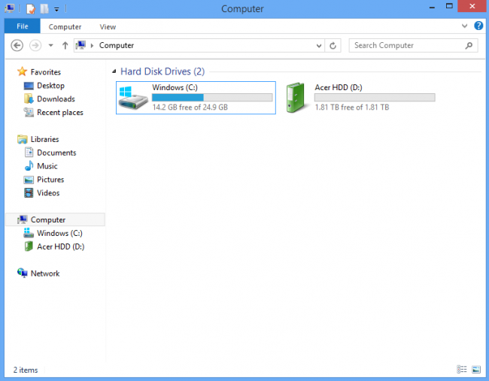Open Downloads from Favorites
Screen dimensions: 489x381
(x=56, y=98)
